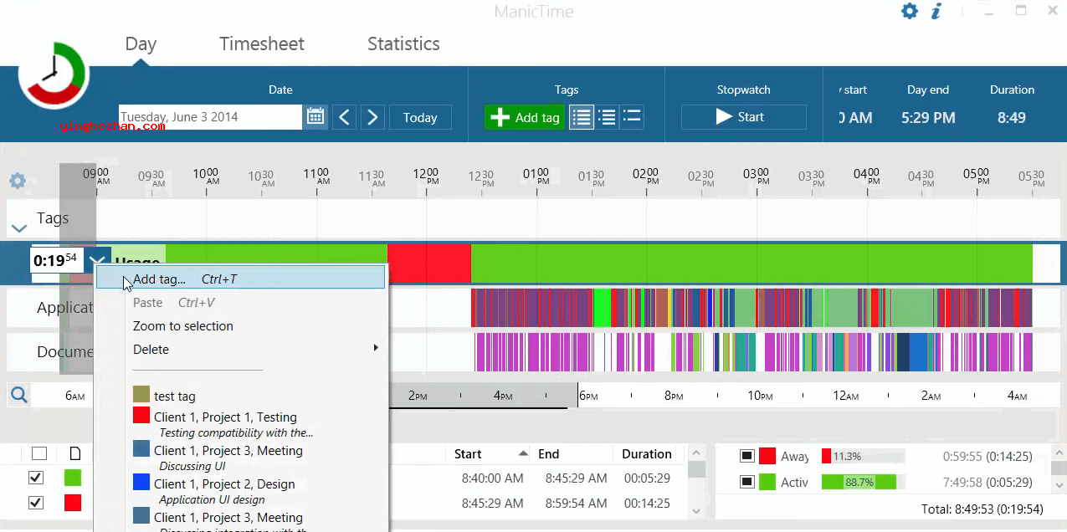1067x532 pixels.
Task: Click the date input field
Action: click(209, 117)
